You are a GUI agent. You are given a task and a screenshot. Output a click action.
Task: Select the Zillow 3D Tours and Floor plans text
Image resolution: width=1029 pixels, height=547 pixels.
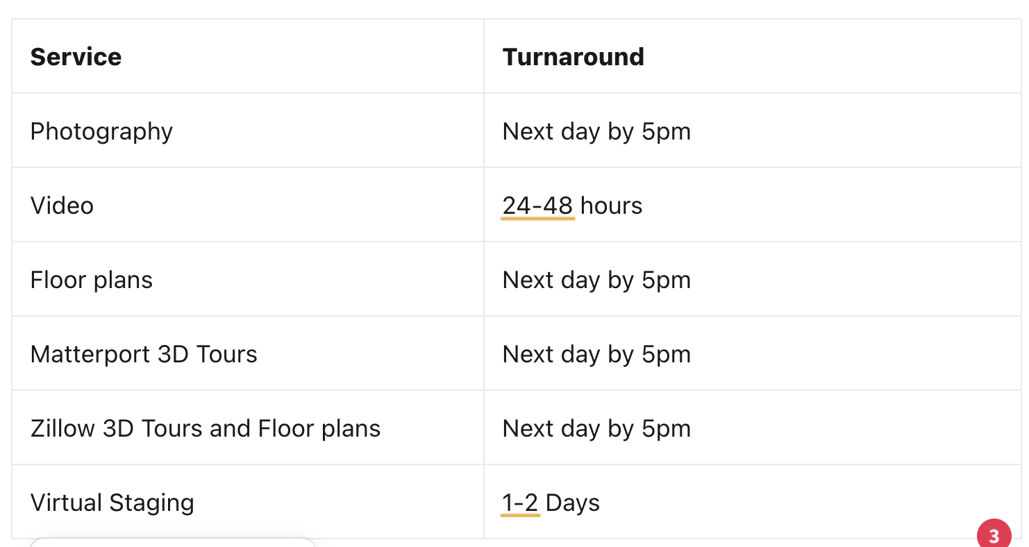click(206, 428)
